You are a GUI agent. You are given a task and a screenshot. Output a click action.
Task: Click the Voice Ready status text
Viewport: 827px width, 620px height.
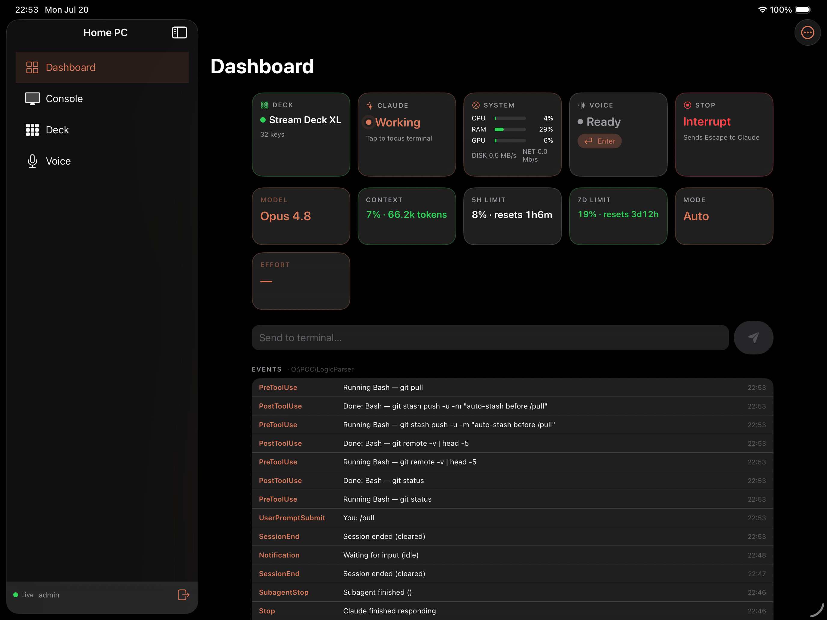tap(603, 122)
